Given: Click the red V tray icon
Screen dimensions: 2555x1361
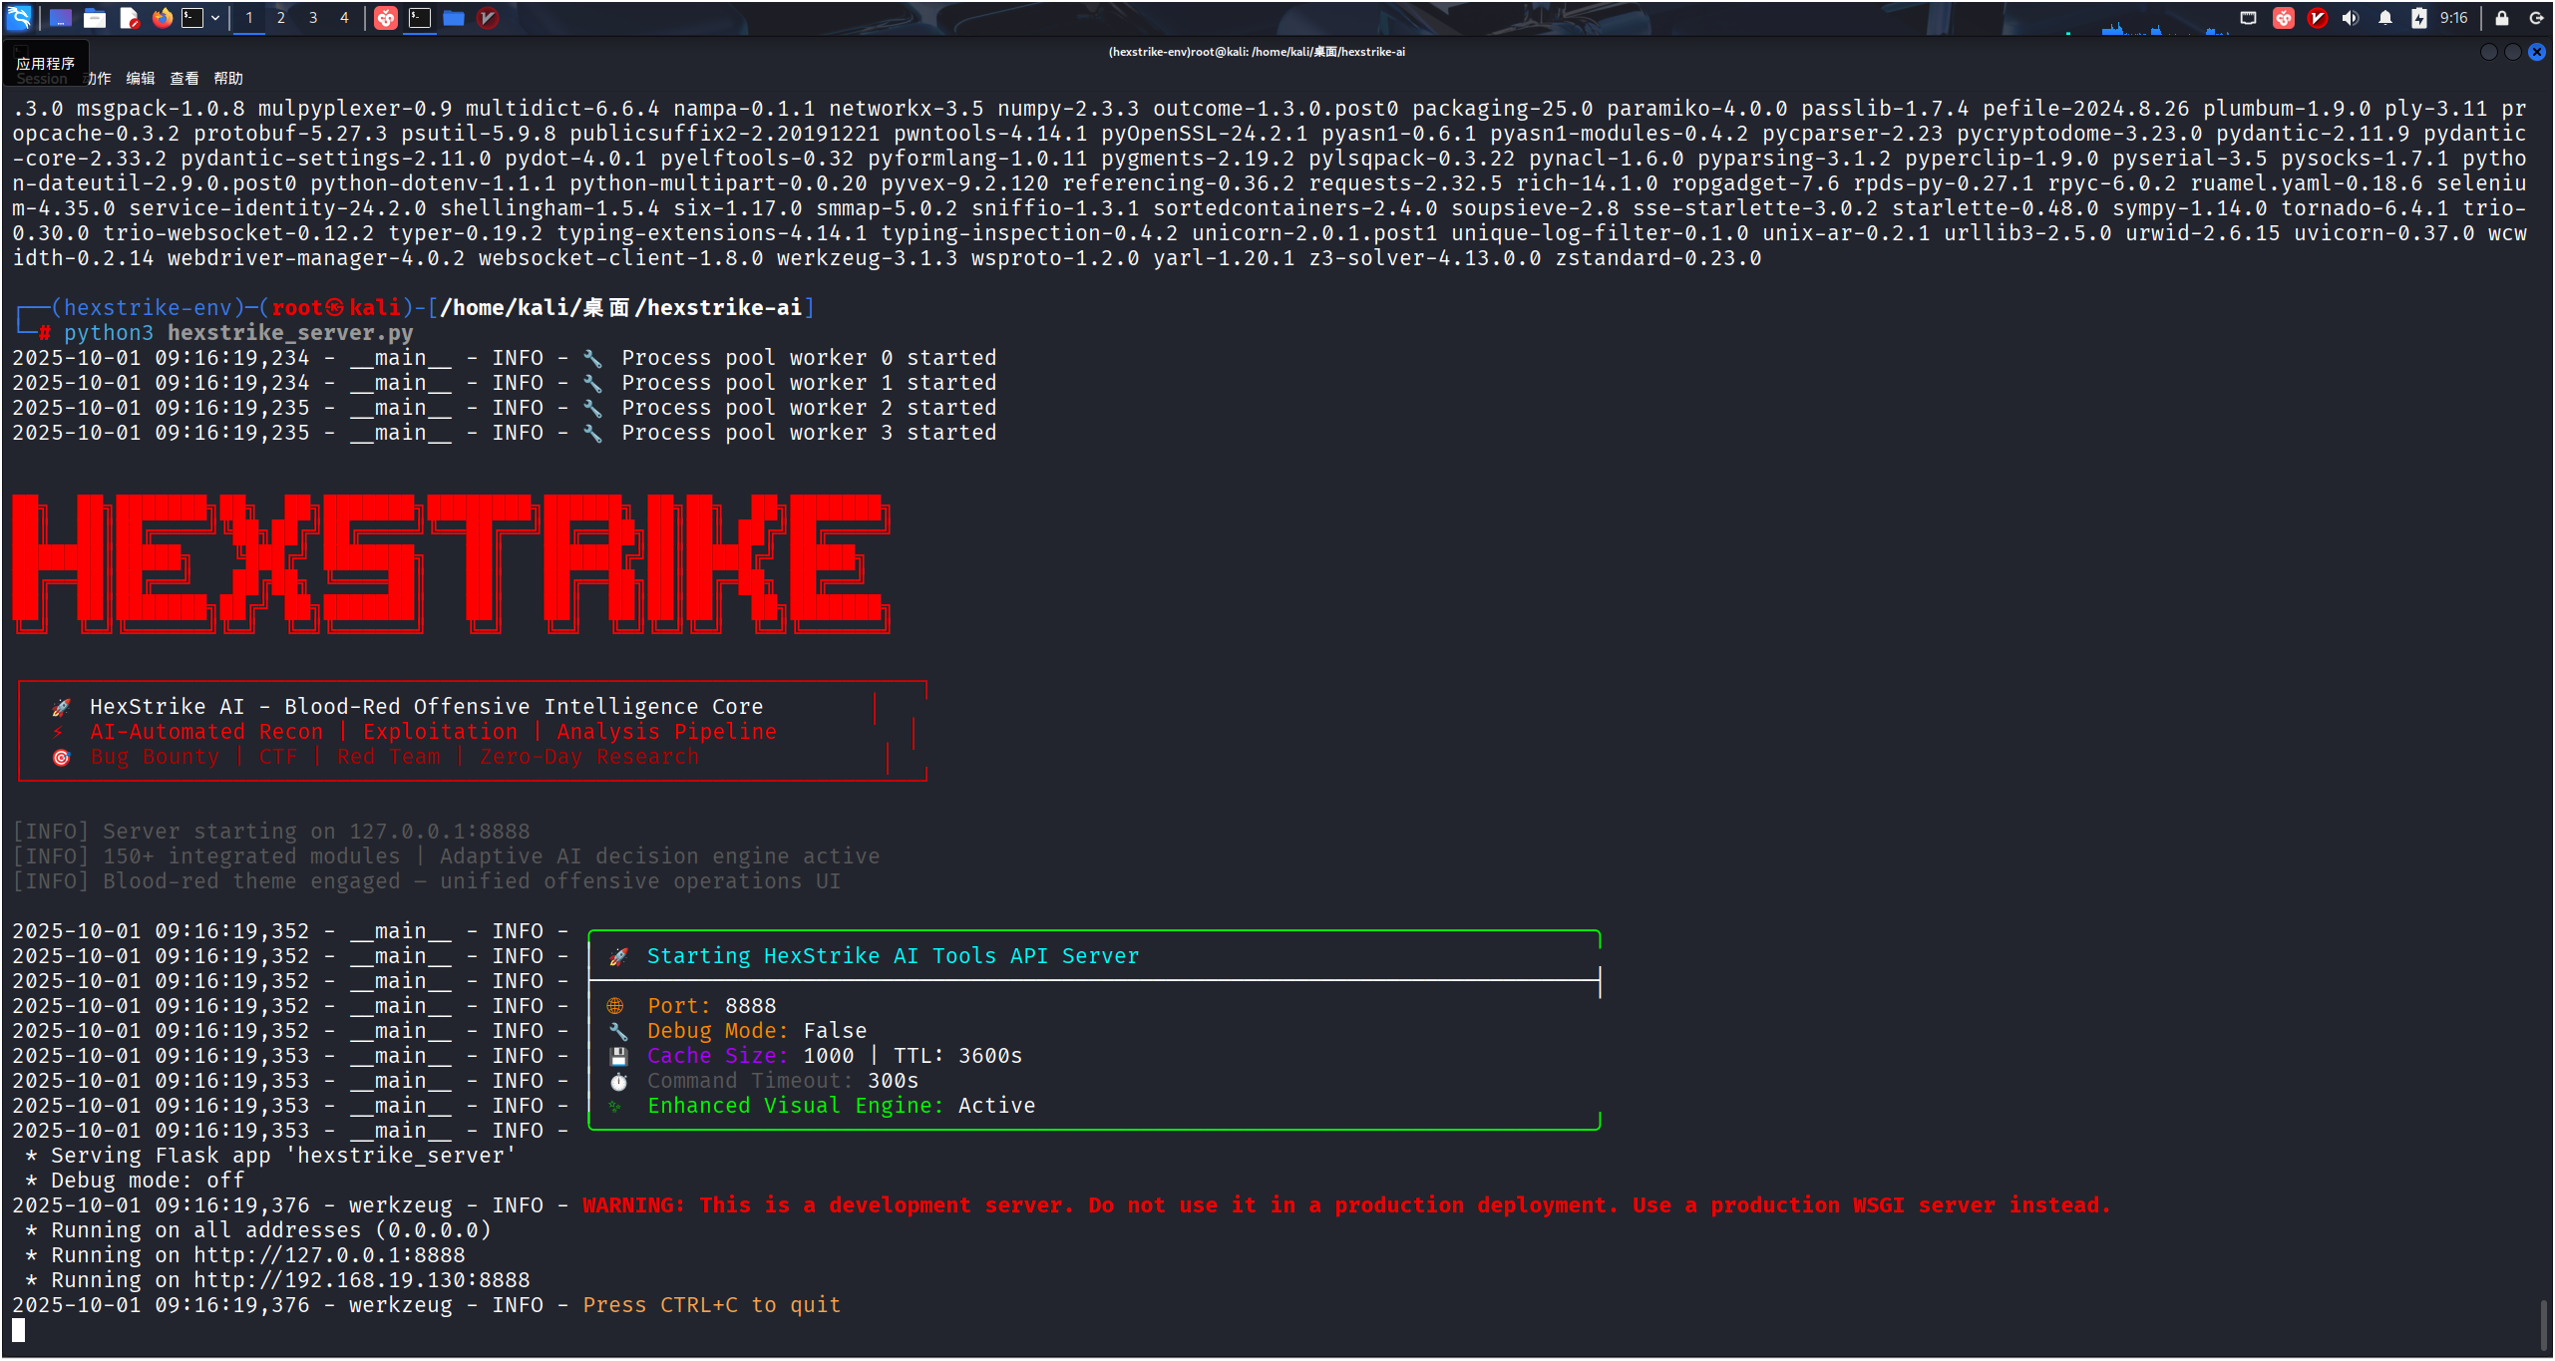Looking at the screenshot, I should [2317, 18].
